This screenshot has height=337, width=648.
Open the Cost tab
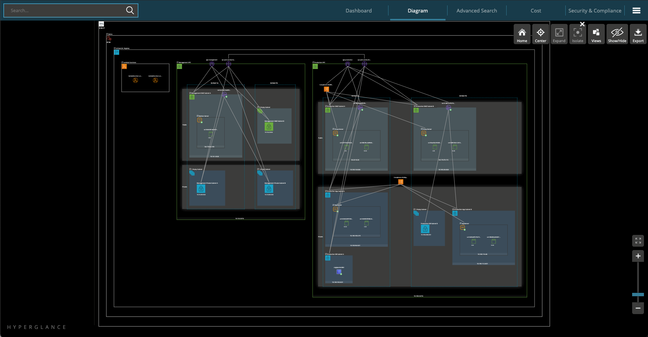click(536, 10)
